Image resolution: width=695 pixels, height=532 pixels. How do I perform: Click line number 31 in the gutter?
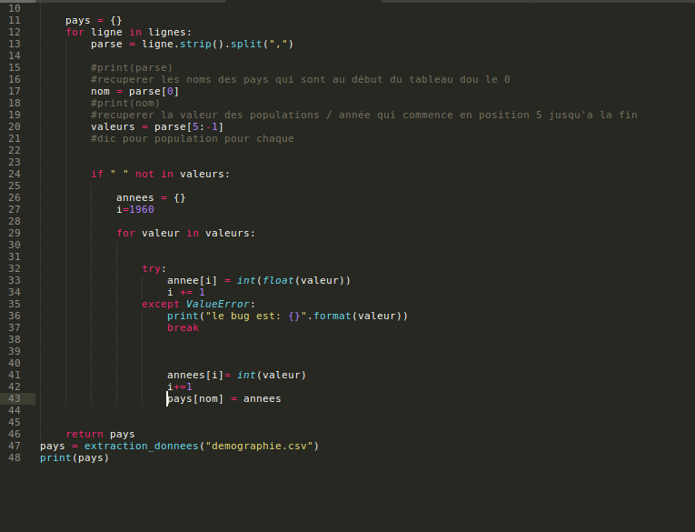(15, 256)
